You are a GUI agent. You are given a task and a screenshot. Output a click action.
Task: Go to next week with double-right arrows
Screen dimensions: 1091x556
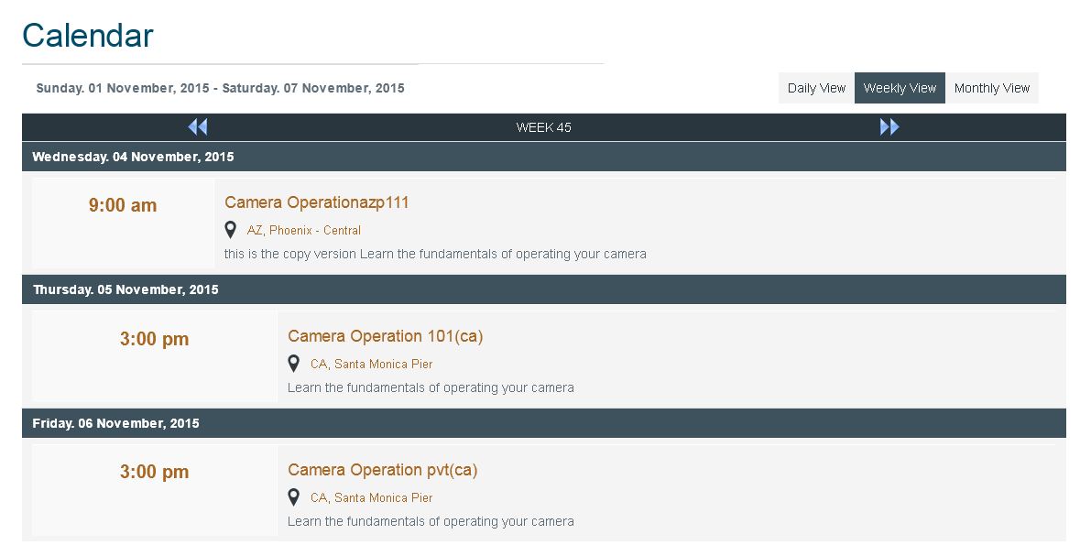point(889,126)
